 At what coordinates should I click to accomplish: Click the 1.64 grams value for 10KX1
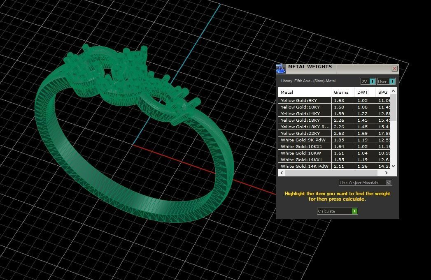[x=339, y=147]
